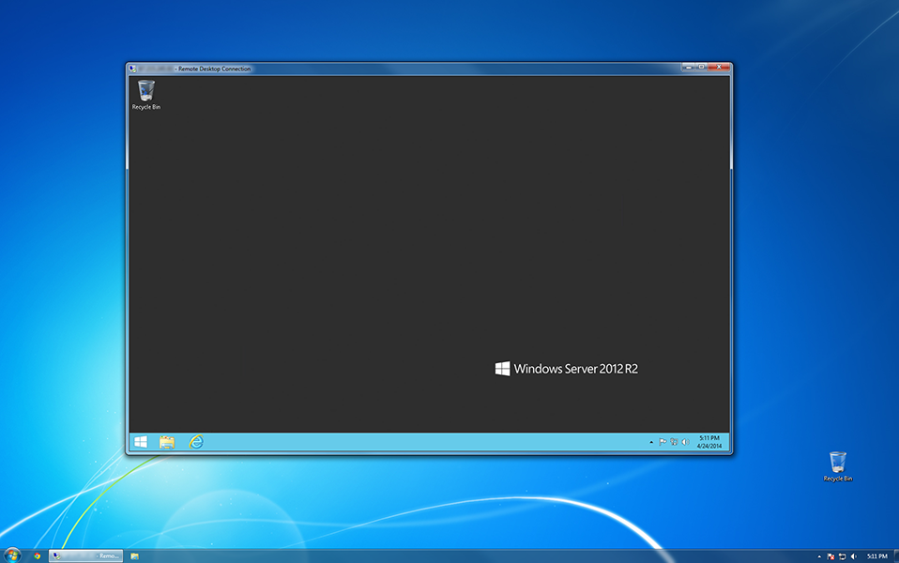Launch Google Chrome from the local taskbar
Image resolution: width=899 pixels, height=563 pixels.
coord(38,556)
